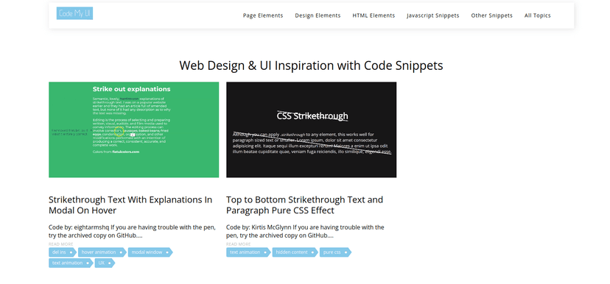Open Top to Bottom Strikethrough Text article title
Viewport: 610px width, 284px height.
coord(304,205)
